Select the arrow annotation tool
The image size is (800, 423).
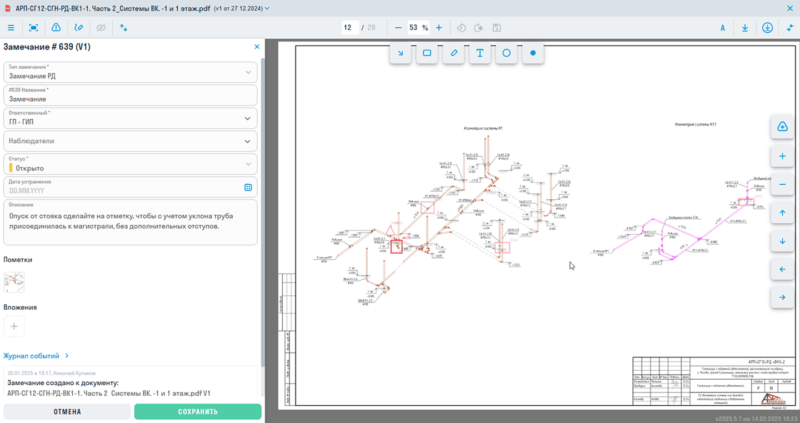[x=401, y=53]
